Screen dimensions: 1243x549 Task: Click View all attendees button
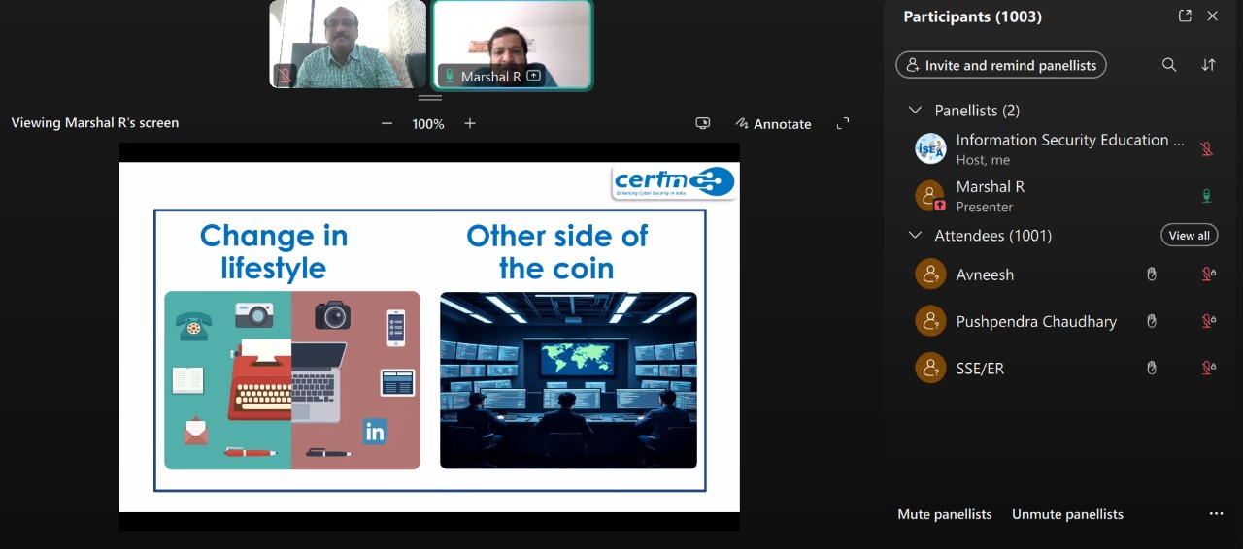(x=1189, y=236)
